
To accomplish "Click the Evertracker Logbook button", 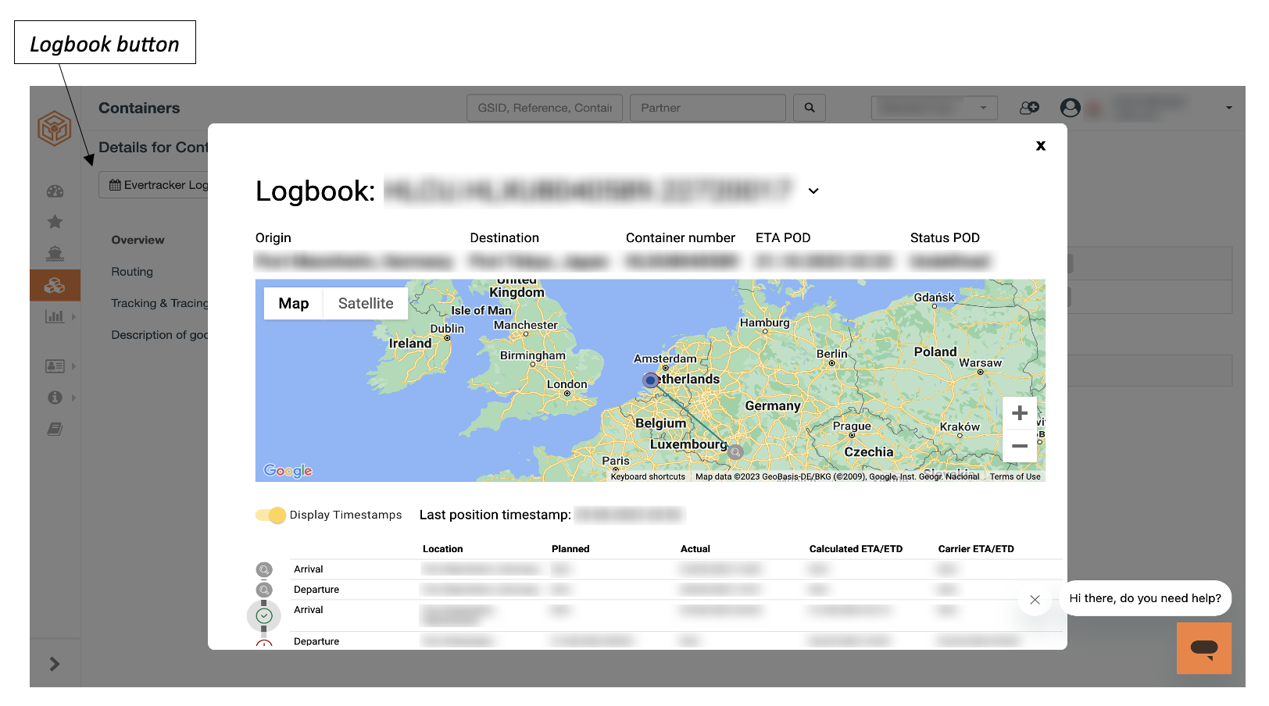I will (154, 185).
